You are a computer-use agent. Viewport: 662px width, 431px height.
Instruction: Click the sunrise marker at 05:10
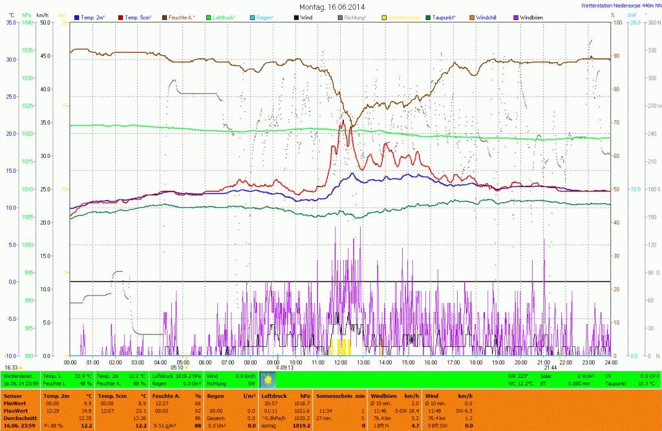tap(186, 367)
